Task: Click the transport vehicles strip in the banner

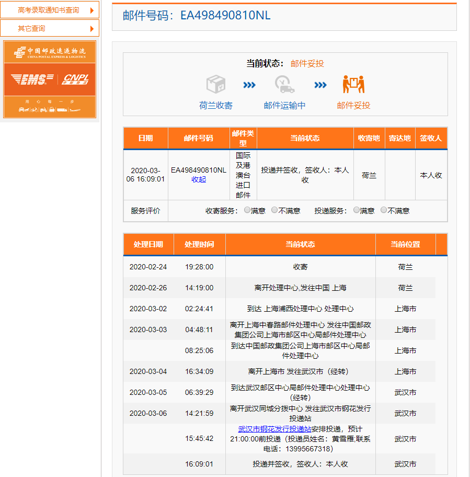Action: click(50, 109)
